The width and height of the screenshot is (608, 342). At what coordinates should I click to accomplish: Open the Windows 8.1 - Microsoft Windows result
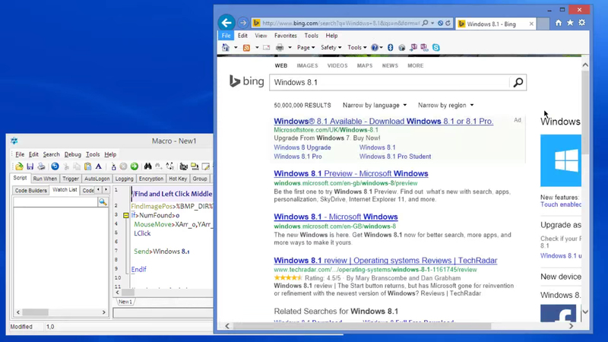[x=336, y=217]
